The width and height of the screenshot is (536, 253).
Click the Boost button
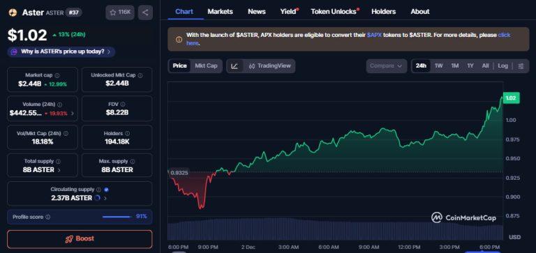(x=80, y=239)
